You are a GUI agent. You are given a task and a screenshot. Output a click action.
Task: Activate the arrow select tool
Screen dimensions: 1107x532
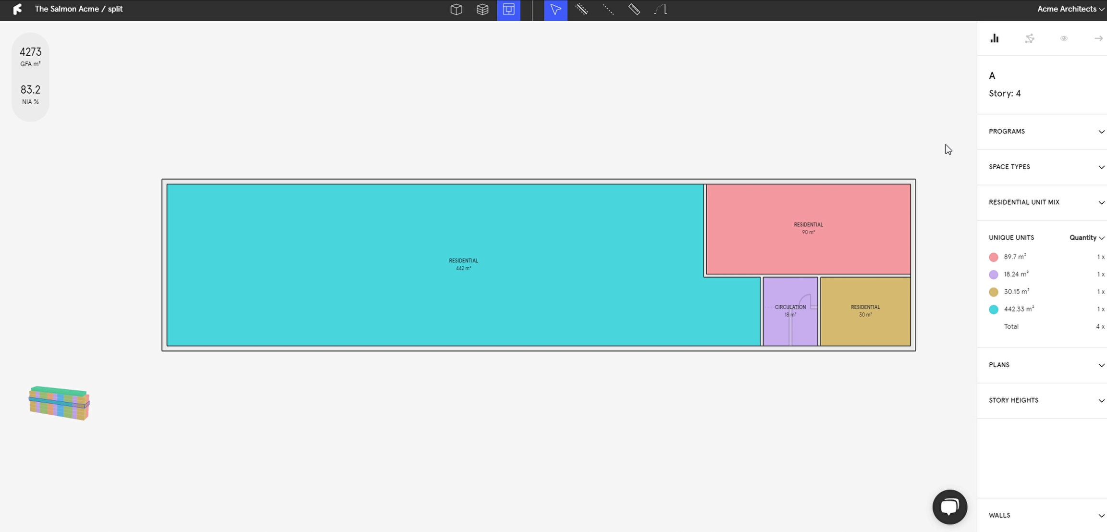(x=555, y=10)
